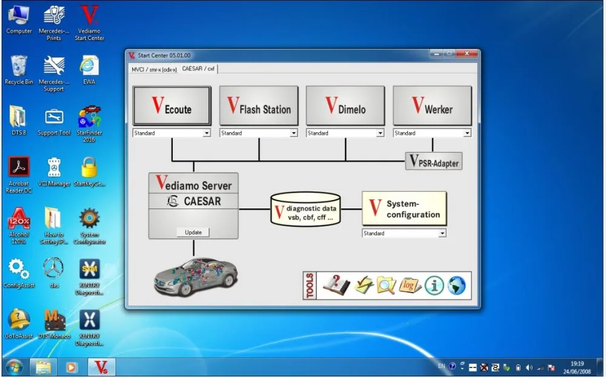Click the green info tool icon
Screen dimensions: 606x377
tap(434, 285)
